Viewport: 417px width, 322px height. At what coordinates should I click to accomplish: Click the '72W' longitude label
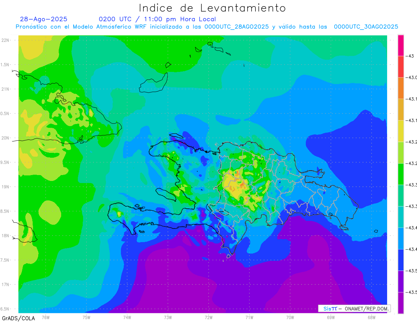point(208,317)
